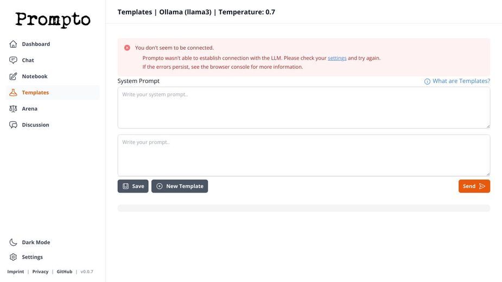Click the red error icon in alert

[x=127, y=48]
